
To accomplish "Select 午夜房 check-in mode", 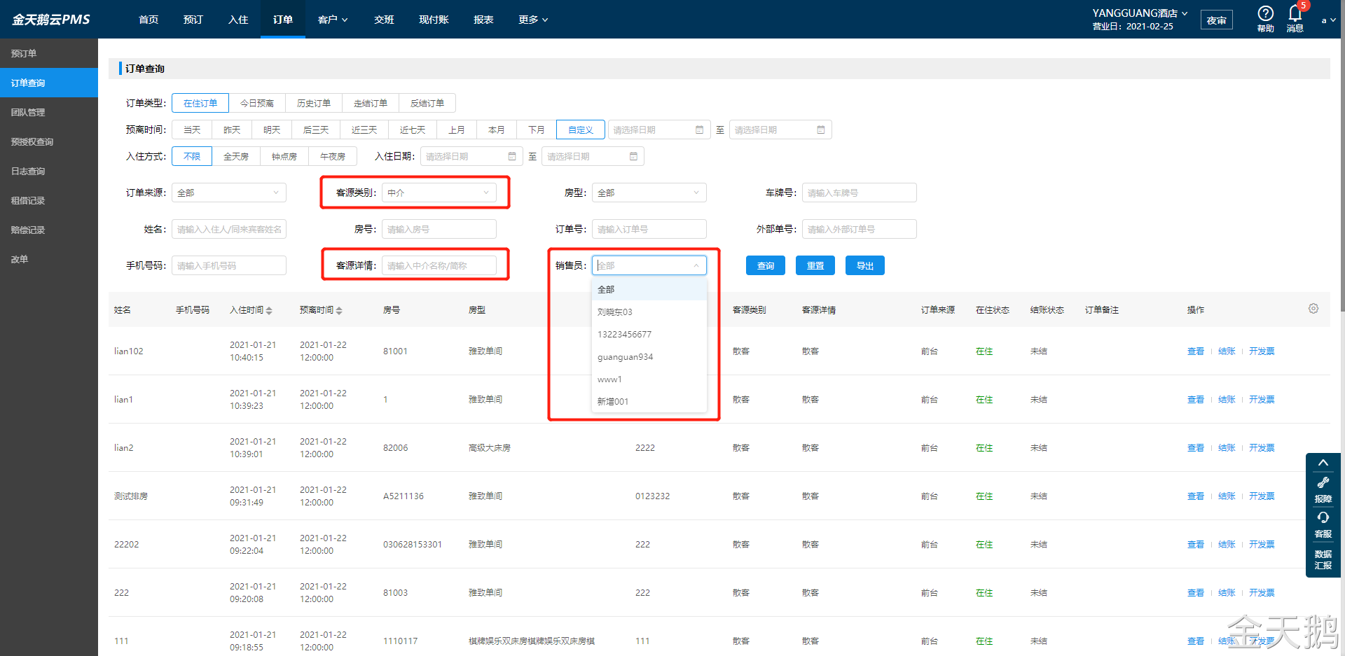I will click(333, 157).
